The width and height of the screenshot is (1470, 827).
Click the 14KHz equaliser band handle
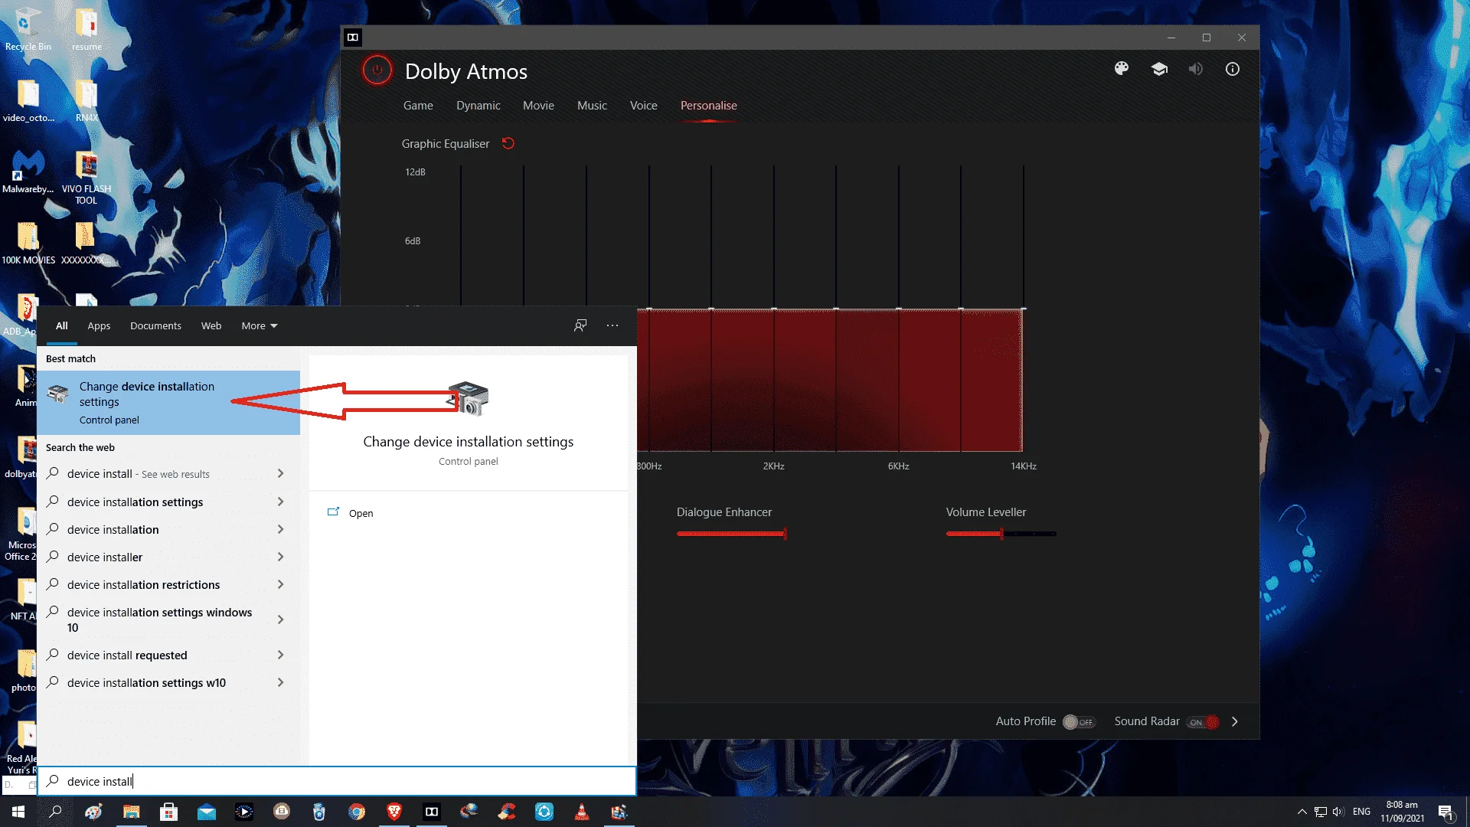coord(1024,309)
